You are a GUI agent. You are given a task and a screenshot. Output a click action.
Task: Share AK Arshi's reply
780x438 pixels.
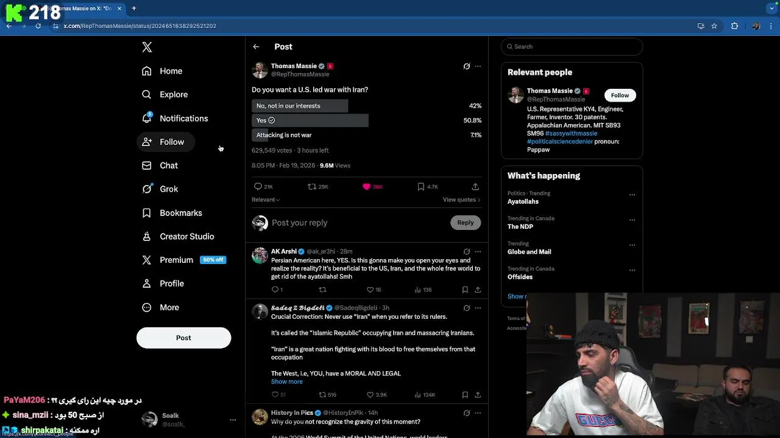pyautogui.click(x=478, y=290)
